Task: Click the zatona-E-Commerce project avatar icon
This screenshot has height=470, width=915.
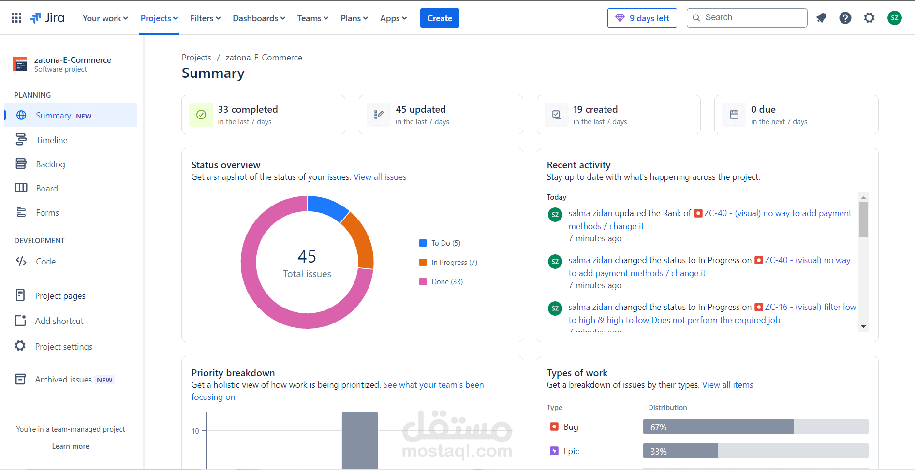Action: click(x=20, y=64)
